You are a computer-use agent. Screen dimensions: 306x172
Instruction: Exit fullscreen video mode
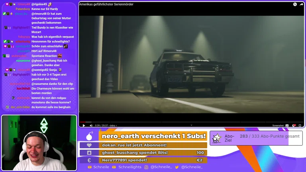point(300,125)
